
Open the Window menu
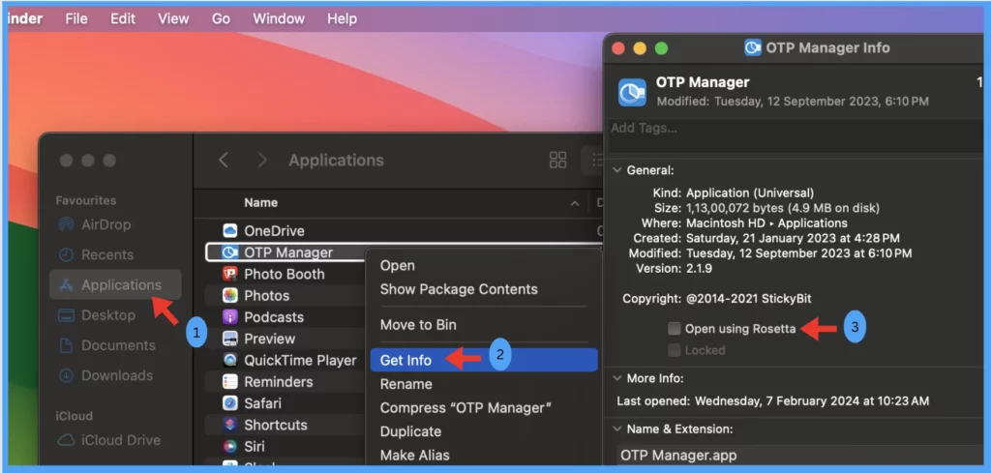[279, 19]
